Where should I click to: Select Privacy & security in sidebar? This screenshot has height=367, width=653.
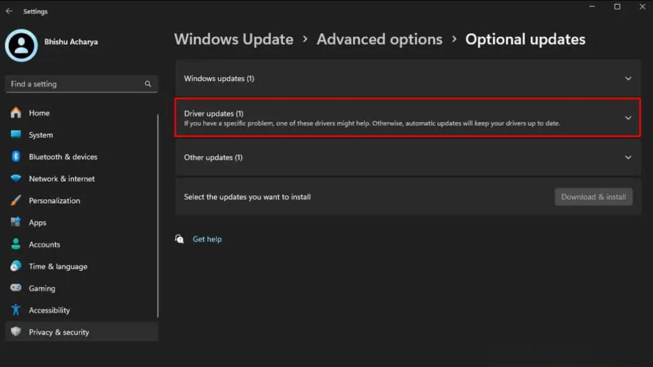pyautogui.click(x=59, y=332)
